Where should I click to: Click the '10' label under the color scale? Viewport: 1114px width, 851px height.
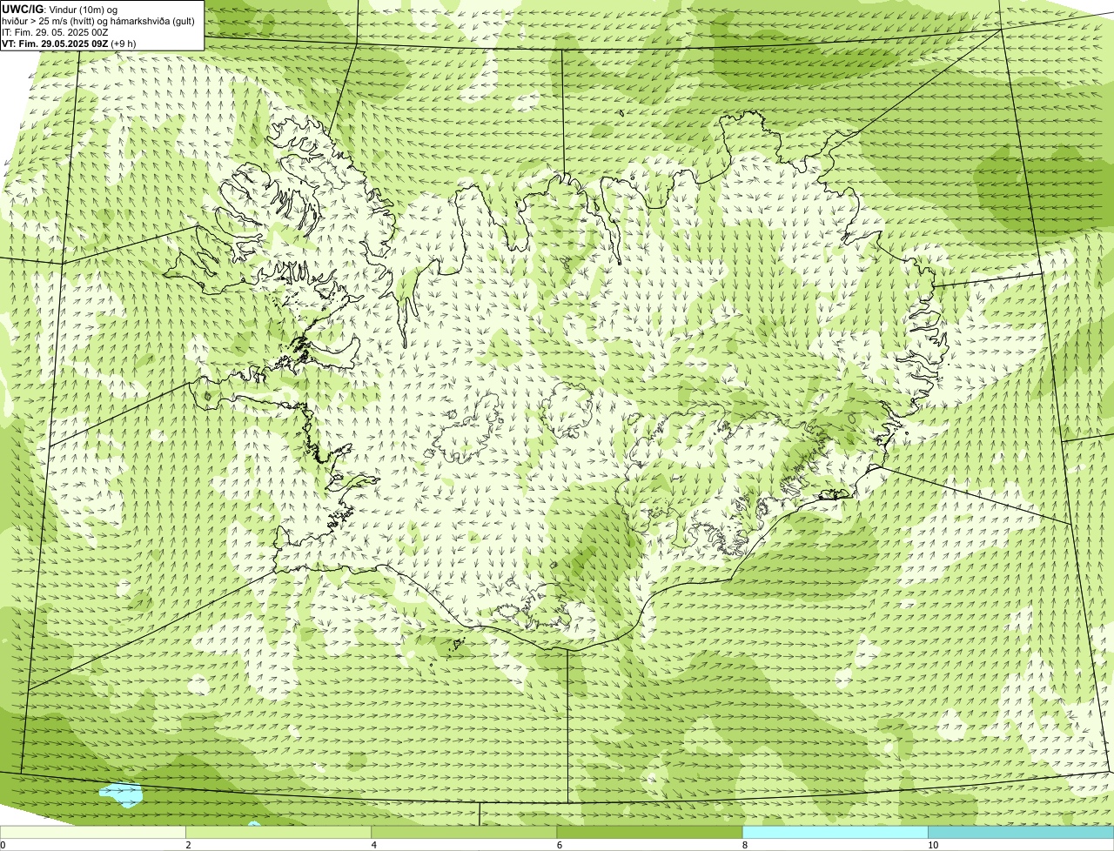tap(932, 845)
